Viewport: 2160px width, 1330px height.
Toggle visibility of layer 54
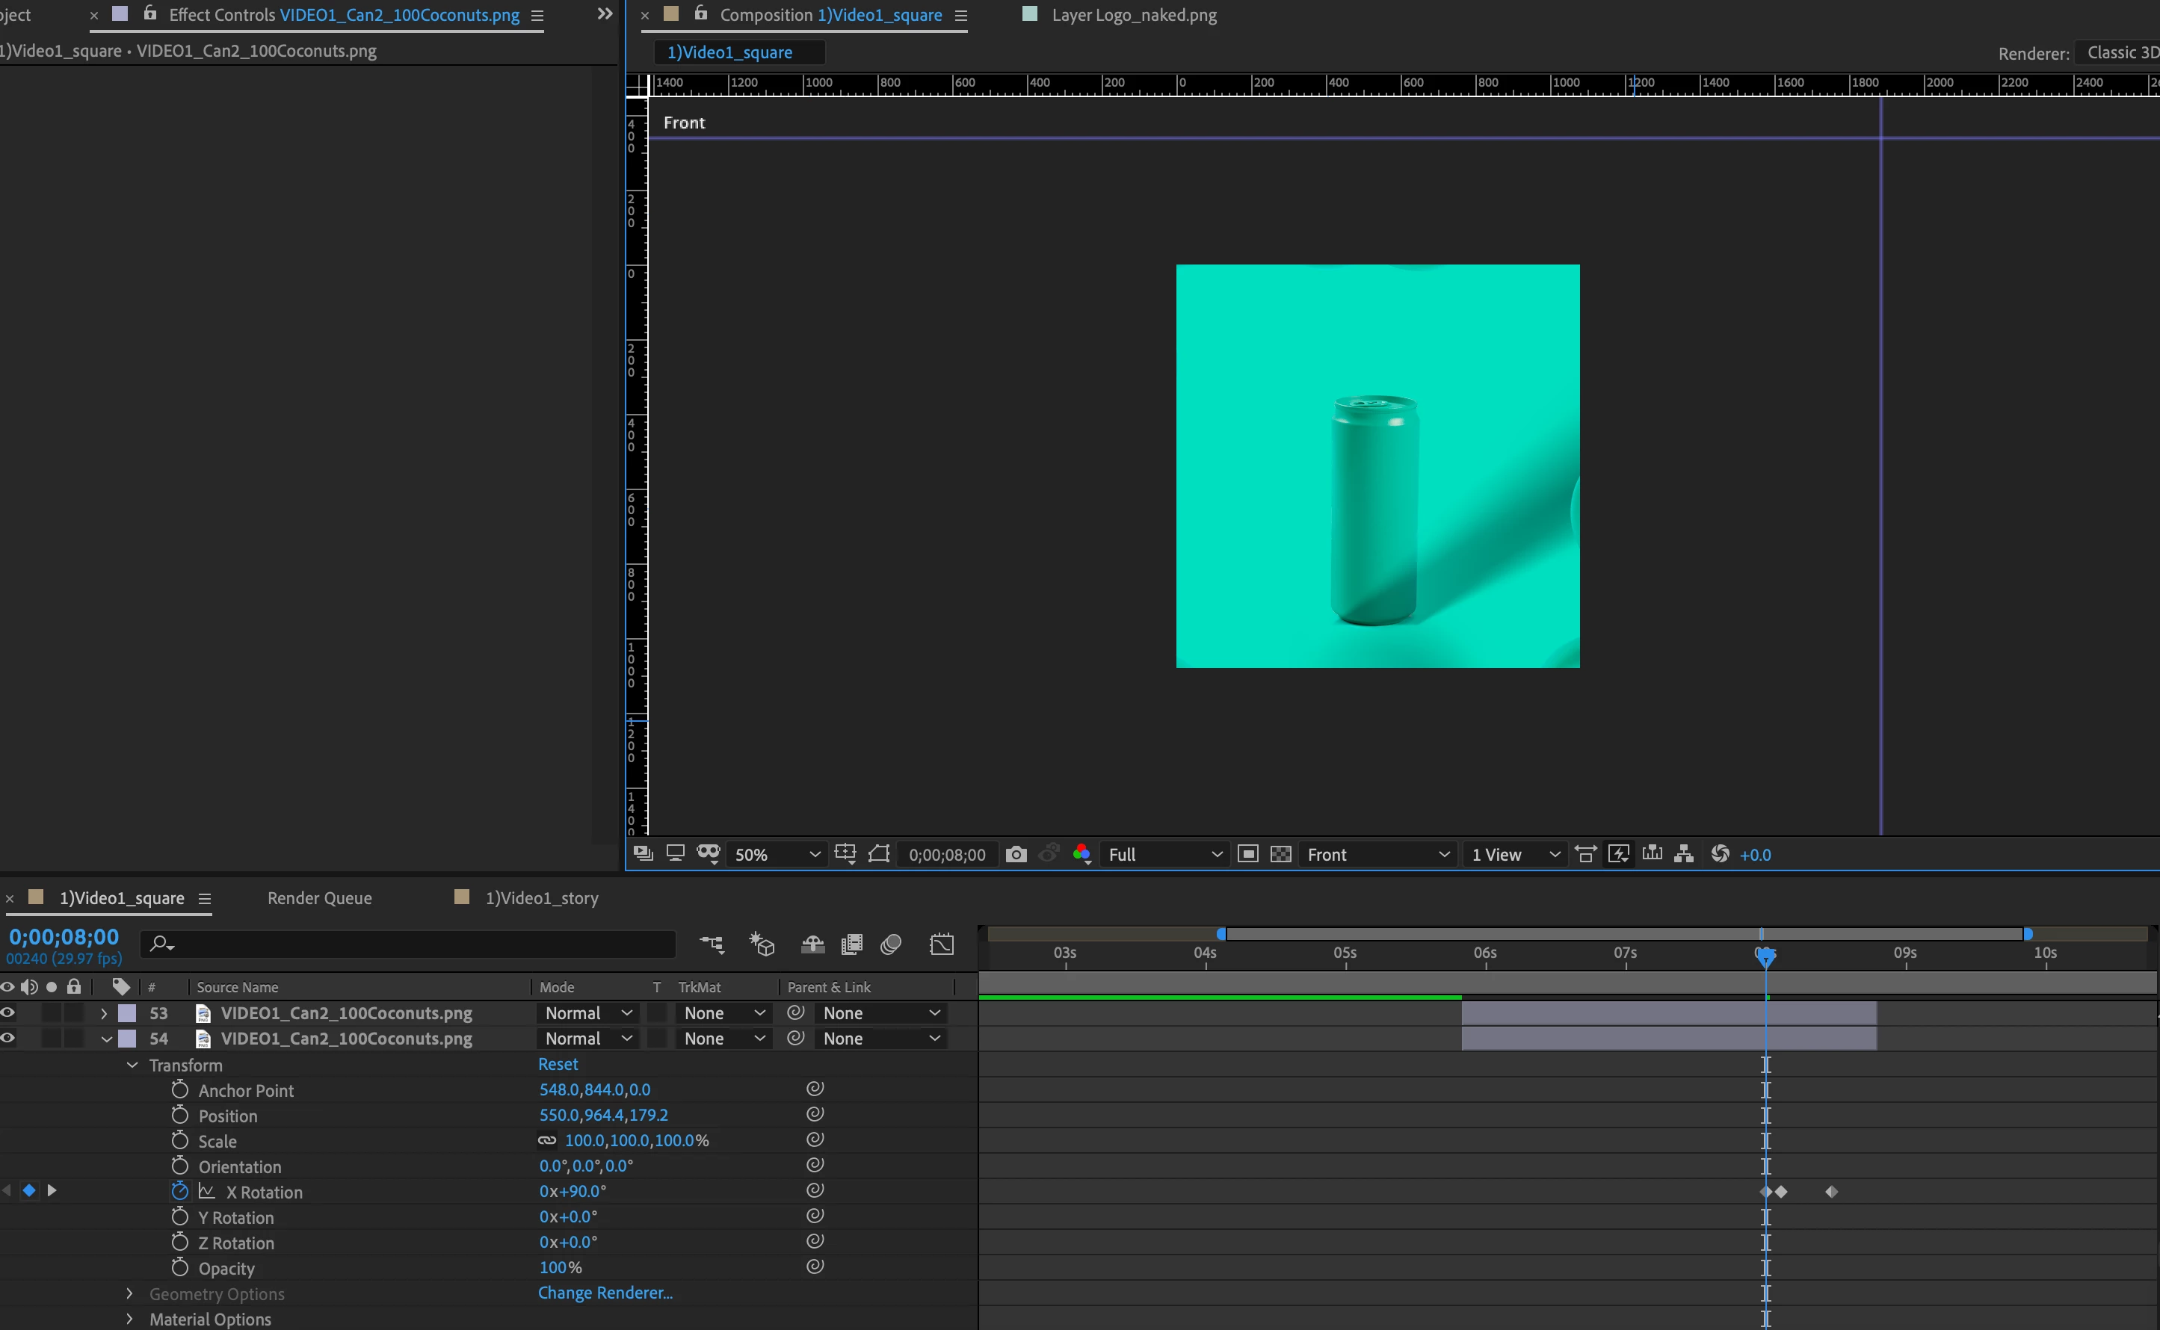8,1038
